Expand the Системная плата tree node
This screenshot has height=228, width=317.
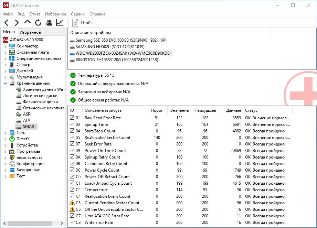point(5,53)
